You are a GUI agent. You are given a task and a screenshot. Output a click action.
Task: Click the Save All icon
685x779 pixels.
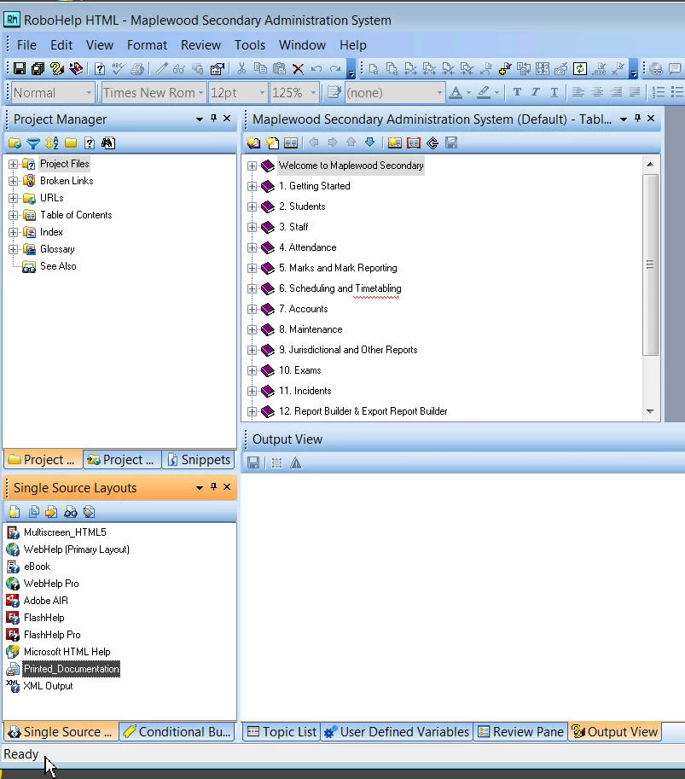click(x=38, y=68)
